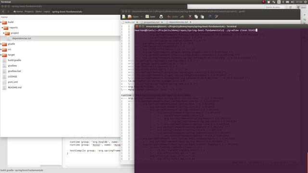Select the gradlew.bat file

[14, 71]
